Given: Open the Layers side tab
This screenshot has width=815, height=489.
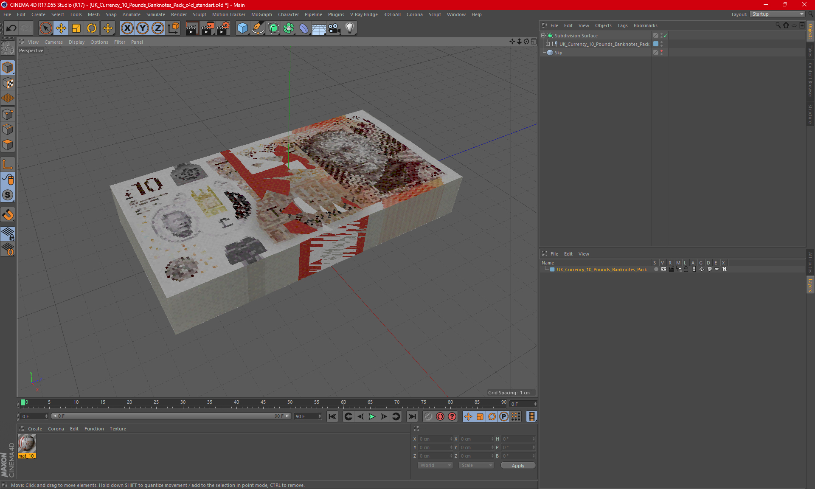Looking at the screenshot, I should (810, 285).
